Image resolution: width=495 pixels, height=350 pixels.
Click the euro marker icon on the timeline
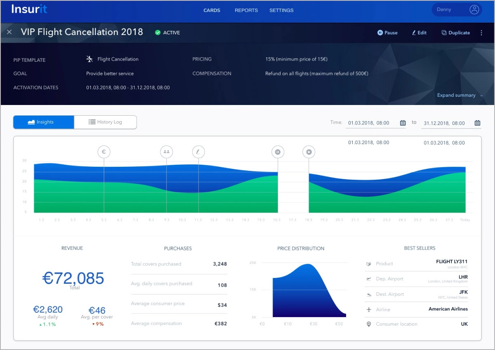pyautogui.click(x=104, y=152)
